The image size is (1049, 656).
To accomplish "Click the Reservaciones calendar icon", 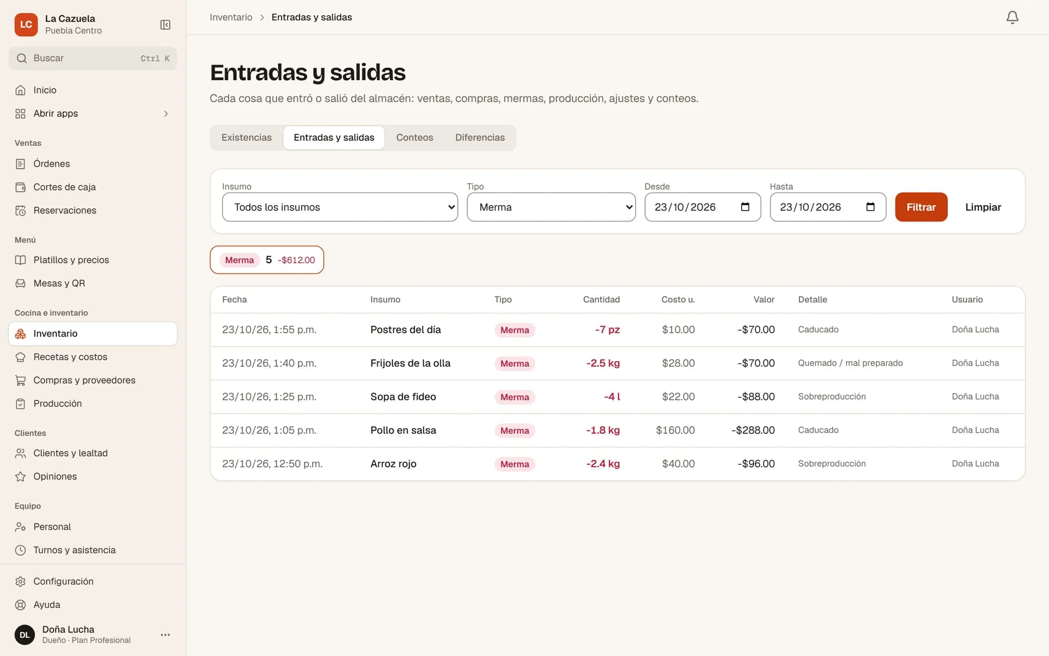I will tap(20, 210).
